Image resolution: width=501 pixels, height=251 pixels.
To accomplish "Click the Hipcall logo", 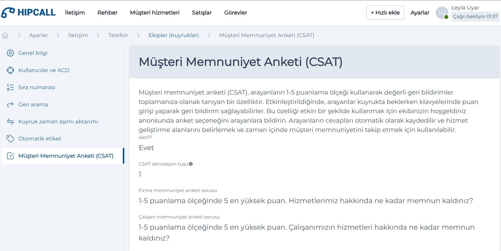I will point(28,13).
